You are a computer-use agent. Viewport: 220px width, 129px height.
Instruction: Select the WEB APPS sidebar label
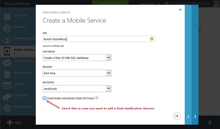click(x=20, y=27)
